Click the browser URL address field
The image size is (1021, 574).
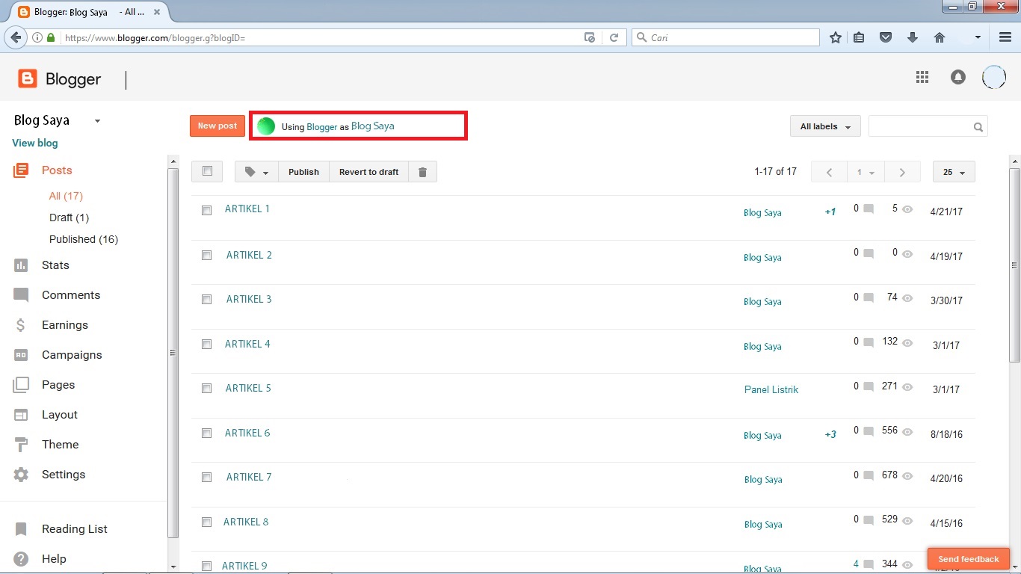pyautogui.click(x=321, y=37)
